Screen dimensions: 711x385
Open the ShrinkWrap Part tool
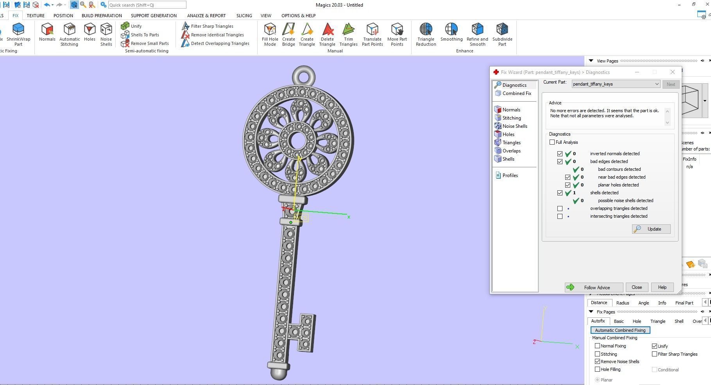(x=18, y=34)
